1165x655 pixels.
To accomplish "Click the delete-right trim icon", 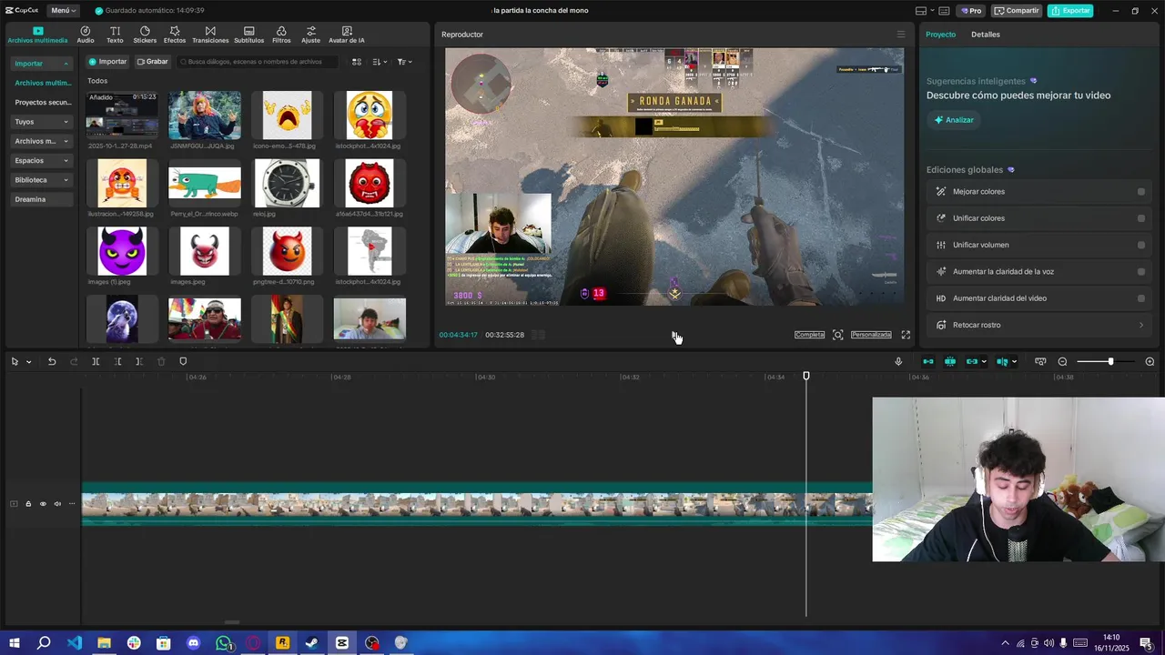I will [139, 361].
